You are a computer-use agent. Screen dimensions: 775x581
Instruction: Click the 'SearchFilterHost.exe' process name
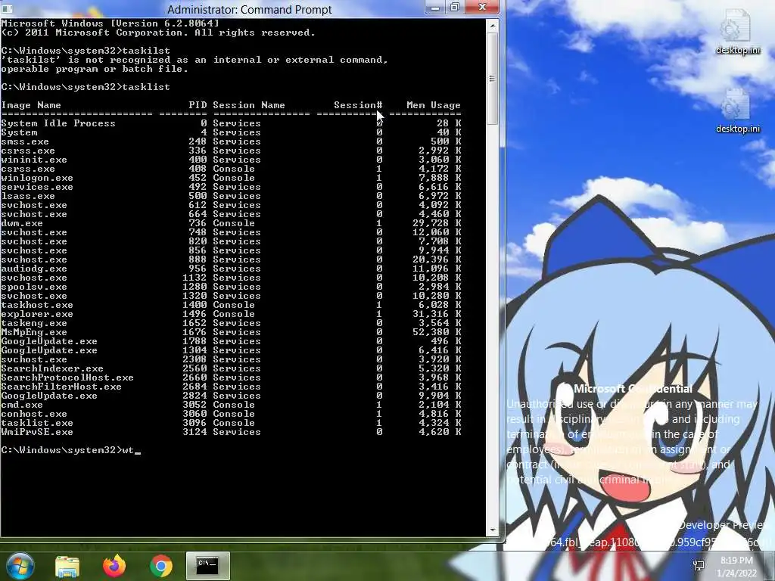61,387
